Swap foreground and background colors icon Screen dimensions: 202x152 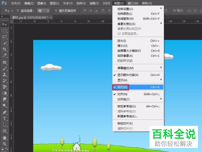click(x=6, y=149)
